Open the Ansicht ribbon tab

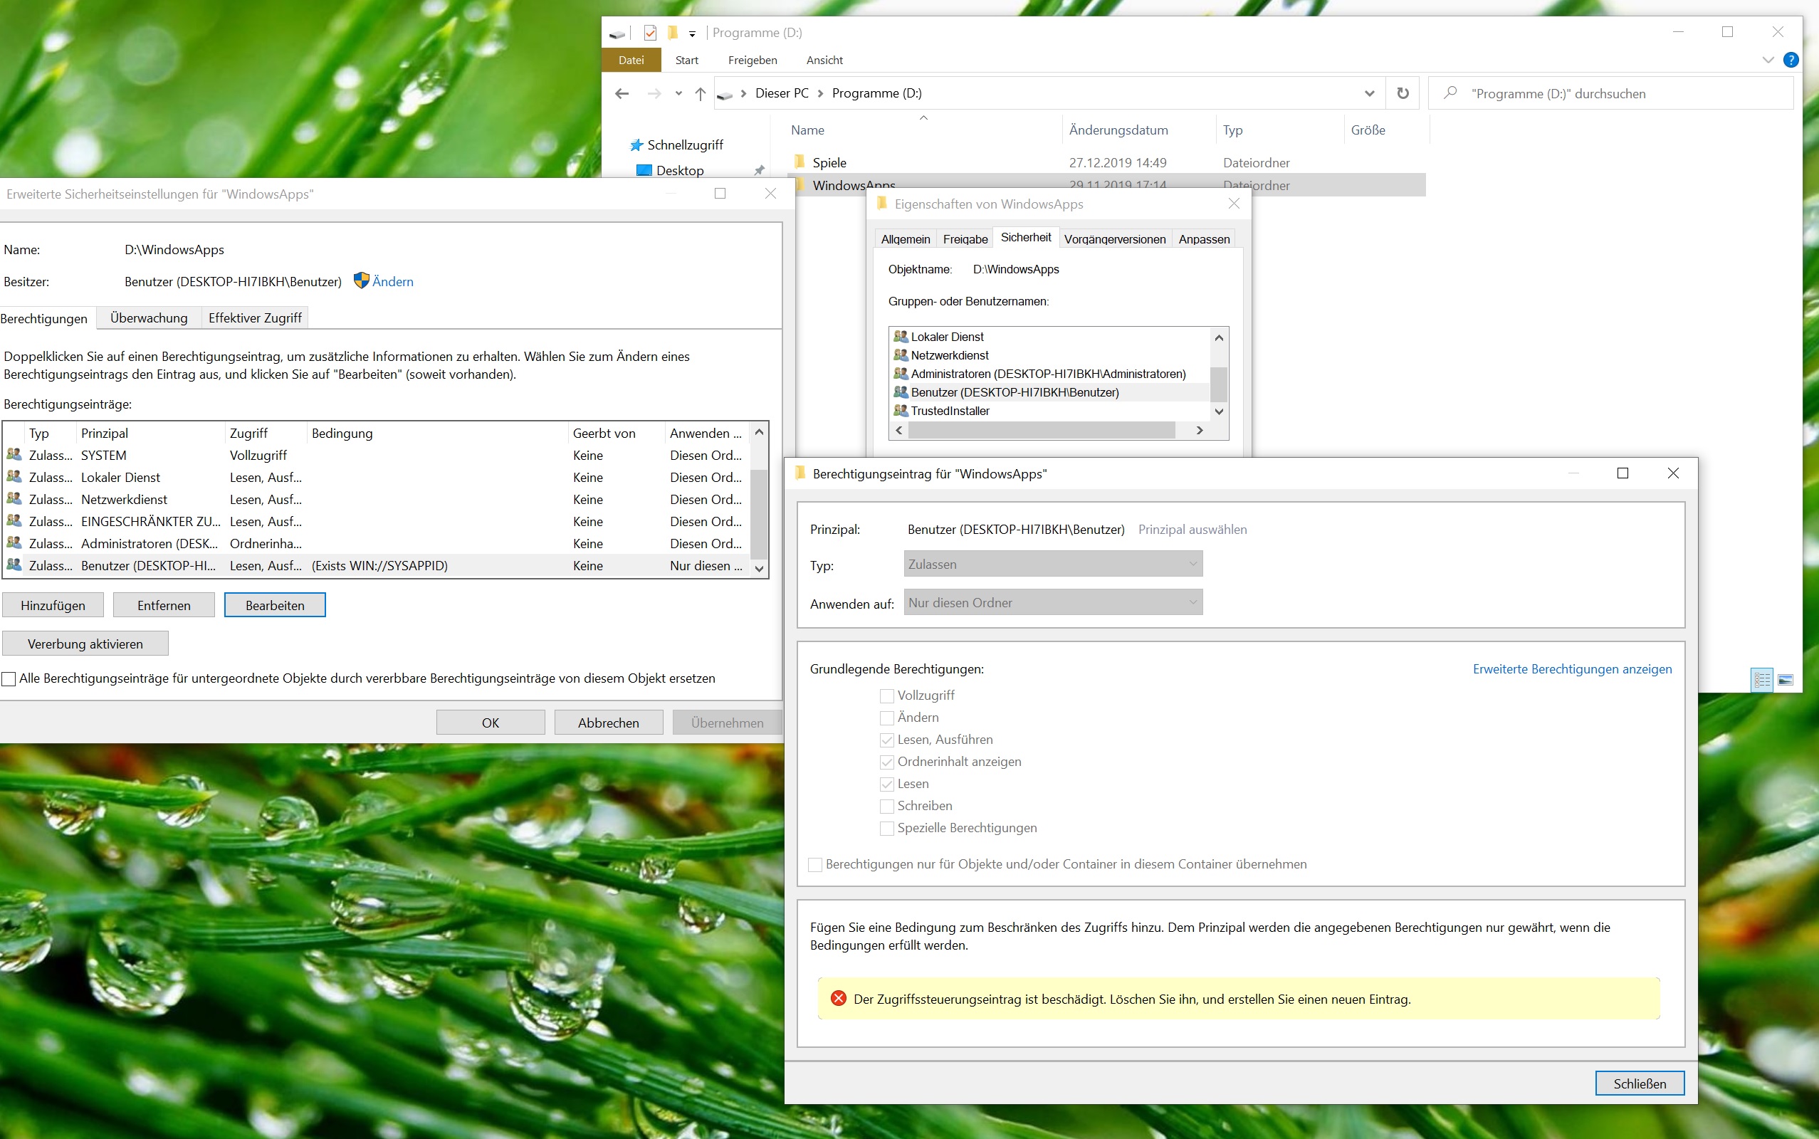[824, 61]
